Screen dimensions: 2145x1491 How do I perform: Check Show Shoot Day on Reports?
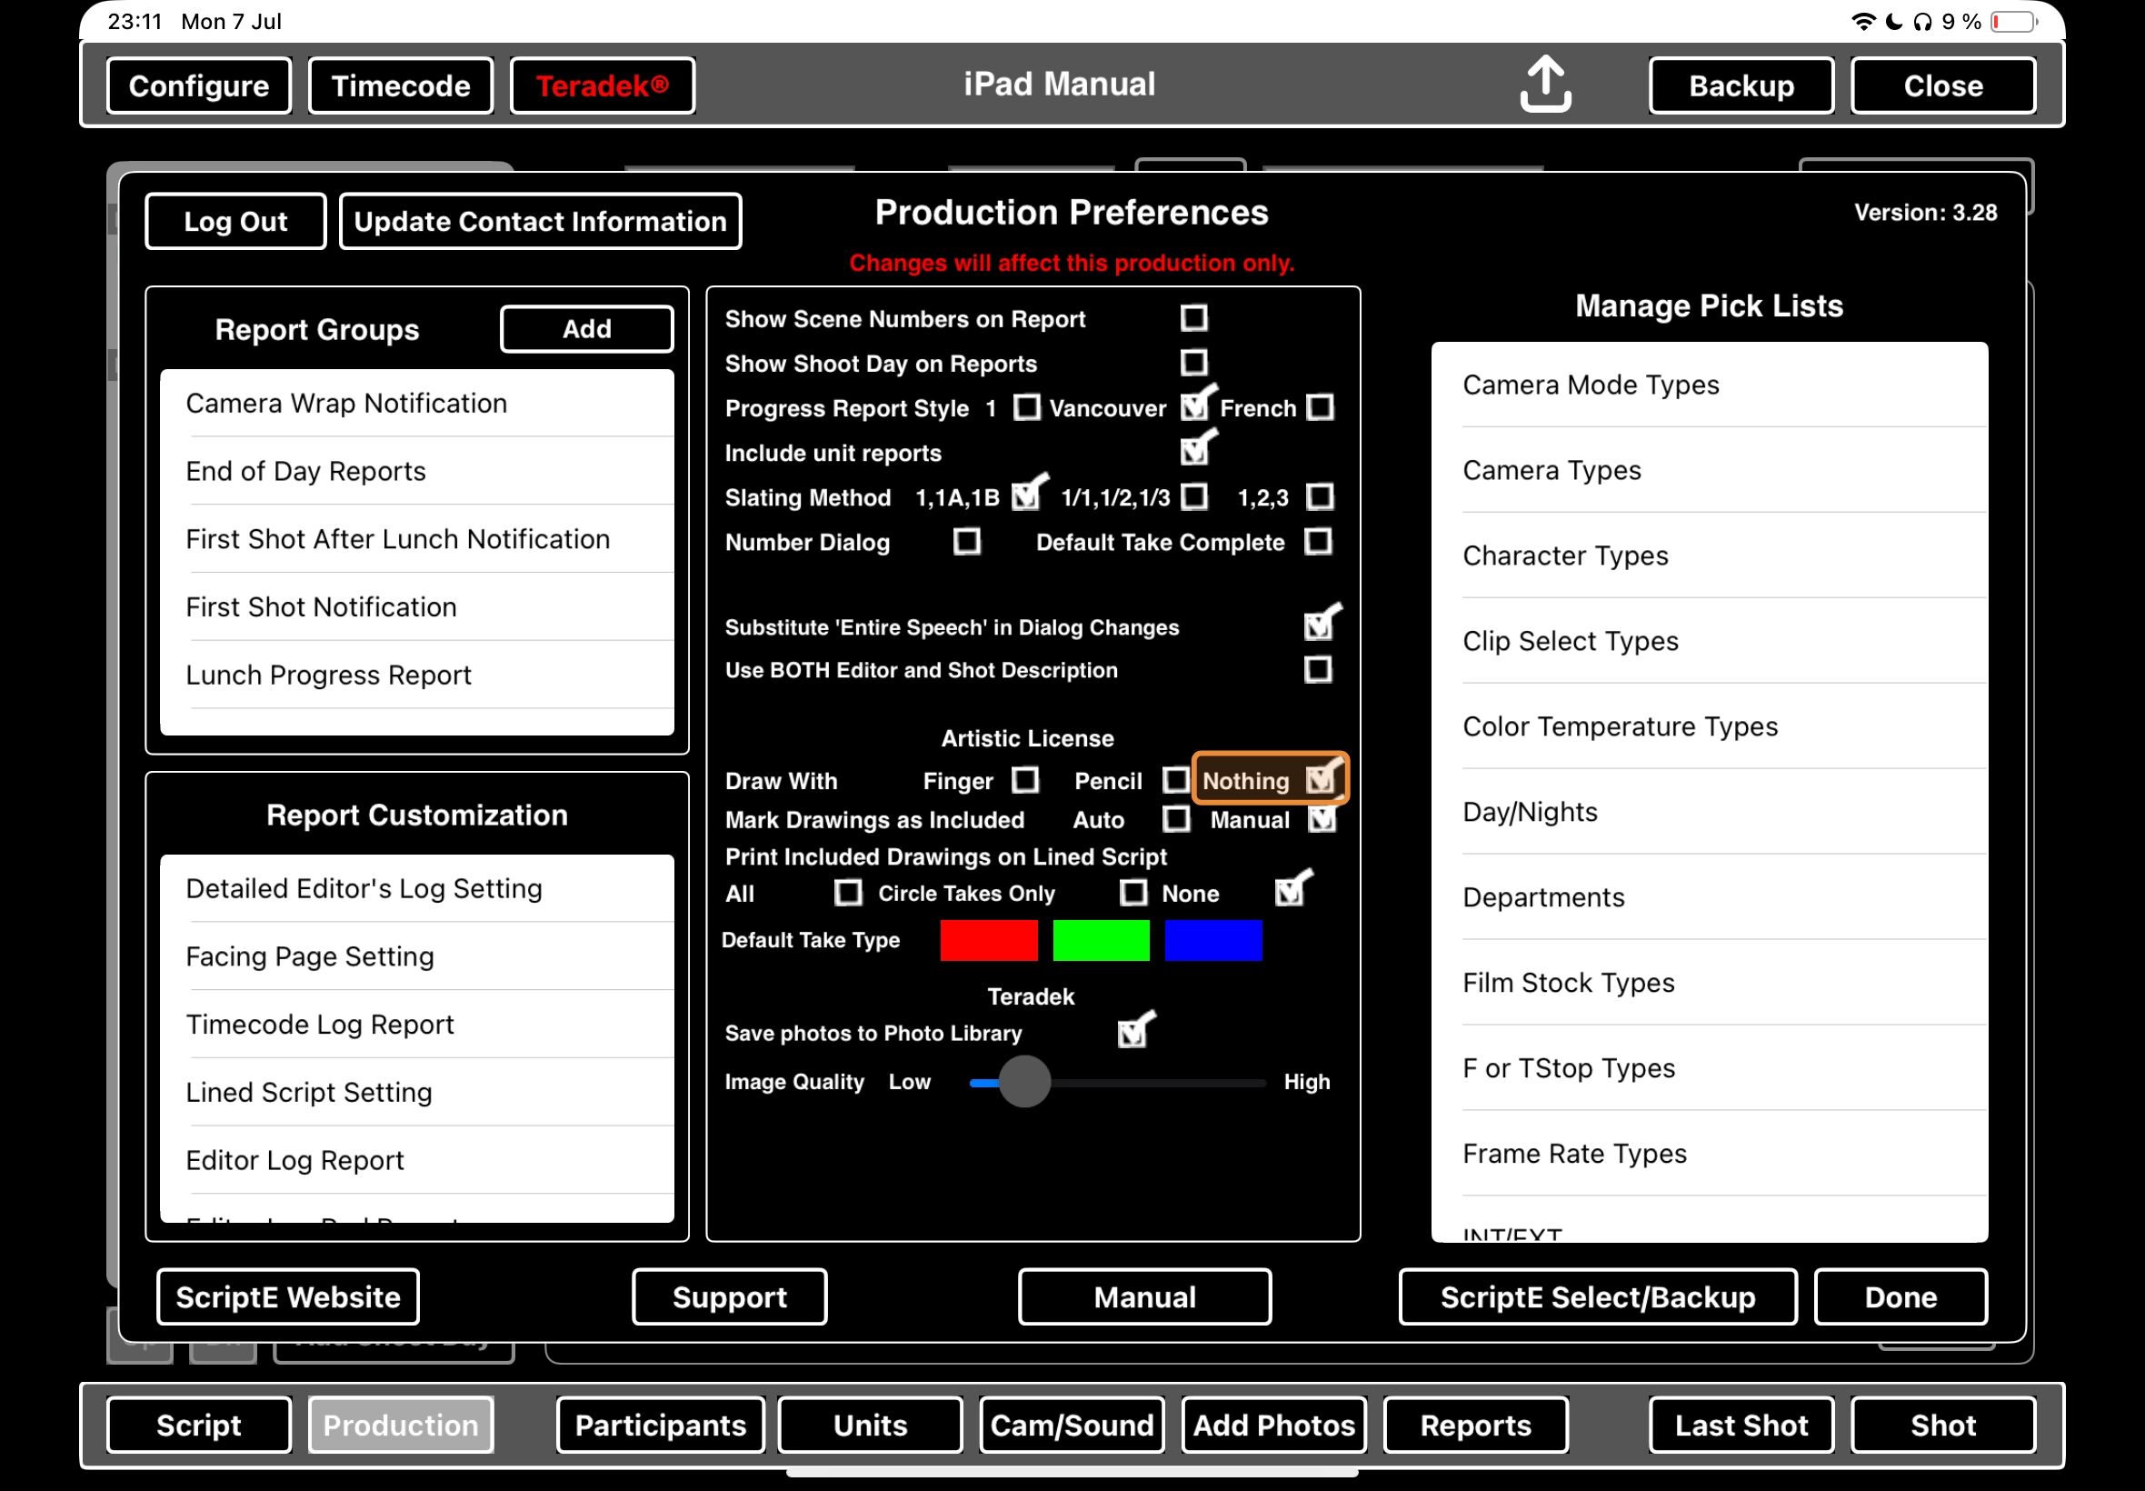click(x=1193, y=363)
